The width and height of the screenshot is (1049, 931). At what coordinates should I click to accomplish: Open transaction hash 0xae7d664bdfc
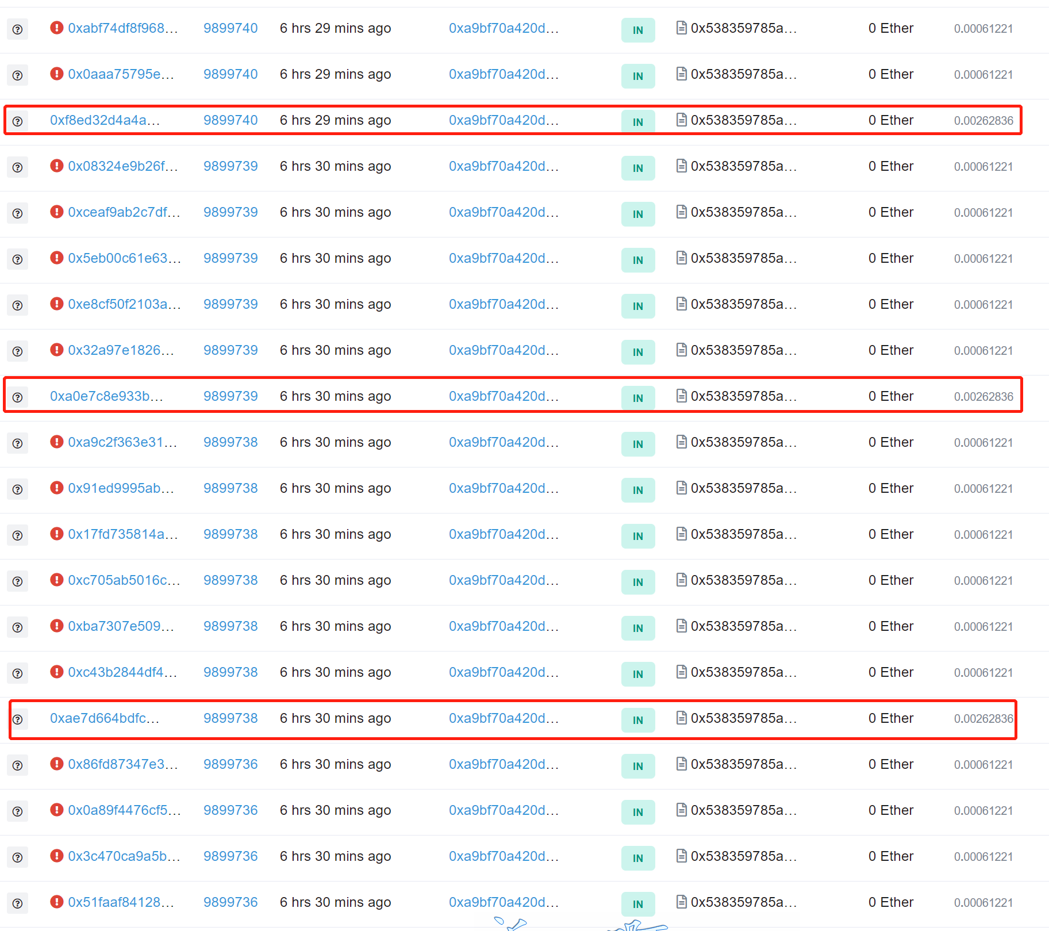pyautogui.click(x=105, y=718)
